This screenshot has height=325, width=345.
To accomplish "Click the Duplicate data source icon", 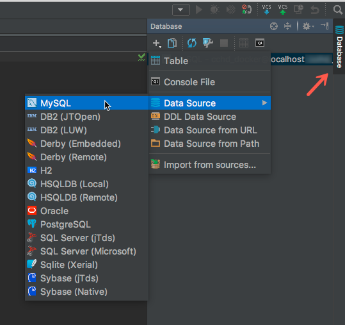I will click(x=172, y=43).
